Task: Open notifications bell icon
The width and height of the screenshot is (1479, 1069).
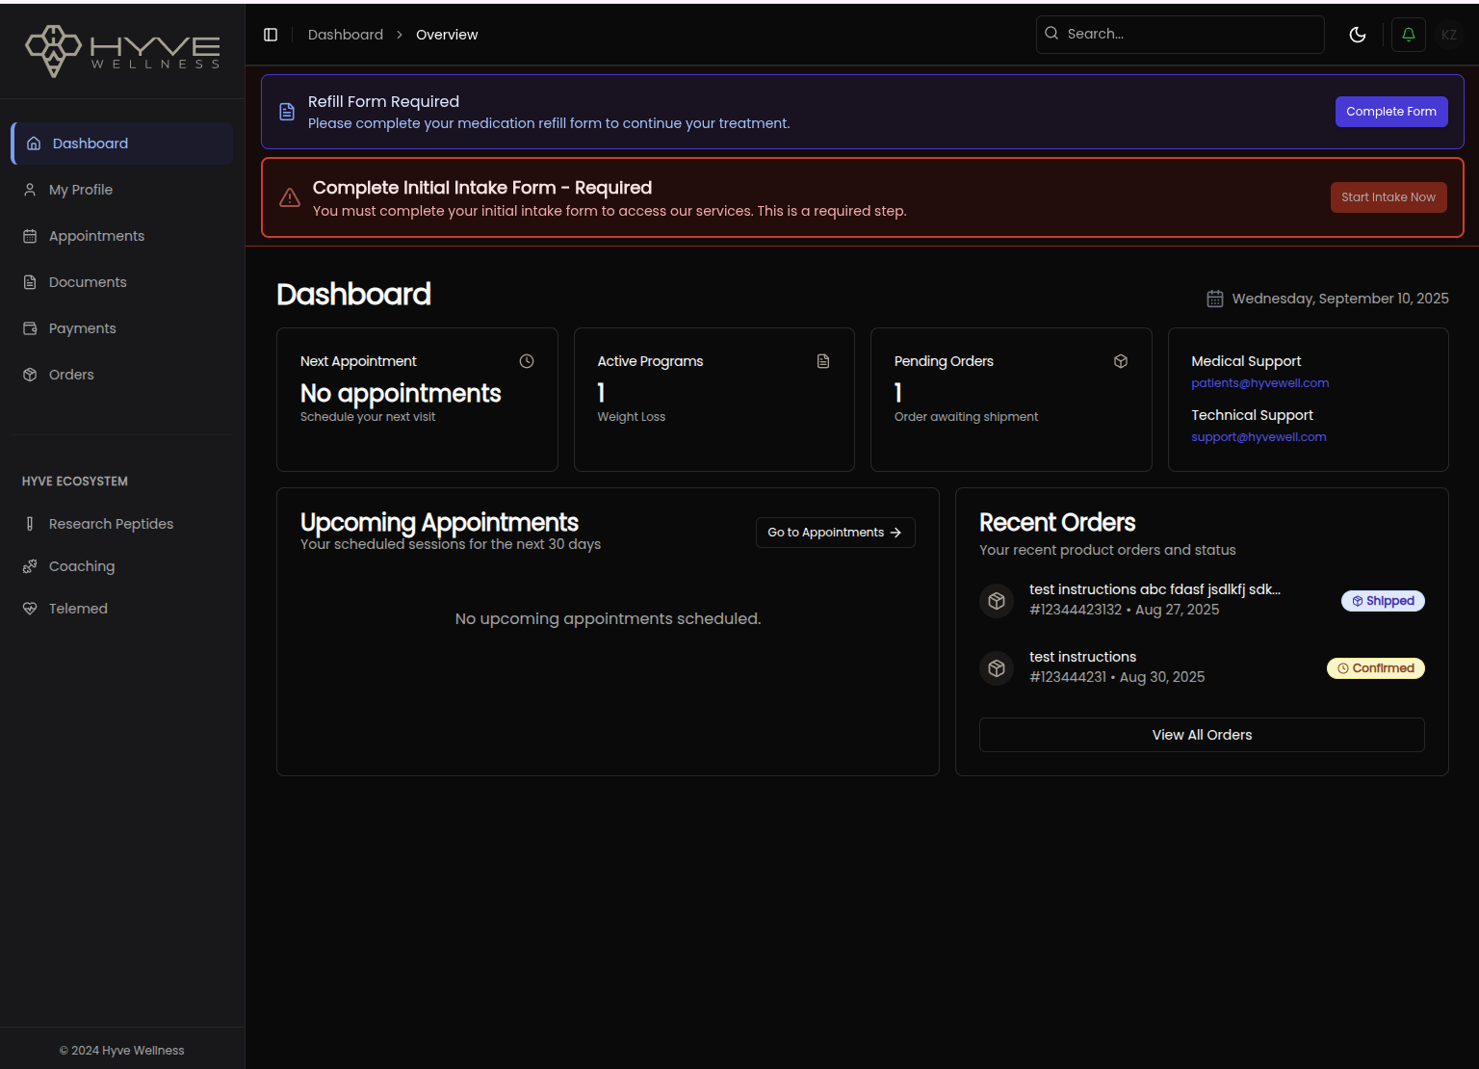Action: (1408, 35)
